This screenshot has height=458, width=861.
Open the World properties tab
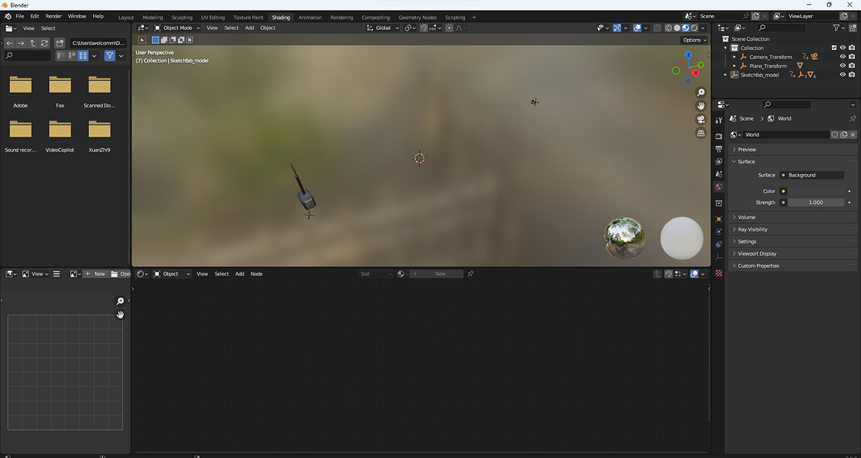tap(719, 187)
